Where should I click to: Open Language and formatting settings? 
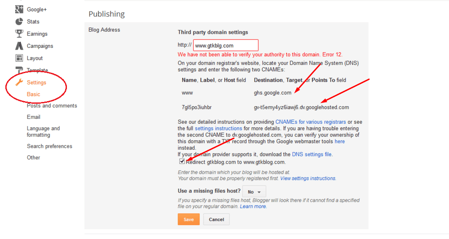43,132
